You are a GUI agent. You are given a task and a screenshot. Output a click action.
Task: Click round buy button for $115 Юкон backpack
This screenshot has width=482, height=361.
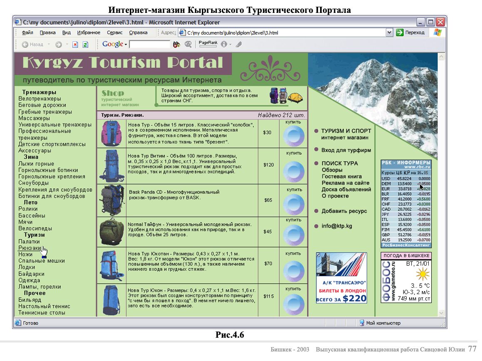coord(293,304)
